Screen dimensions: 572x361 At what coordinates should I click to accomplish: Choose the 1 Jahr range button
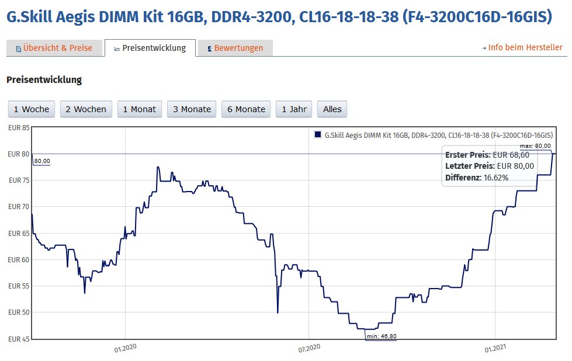pos(294,109)
